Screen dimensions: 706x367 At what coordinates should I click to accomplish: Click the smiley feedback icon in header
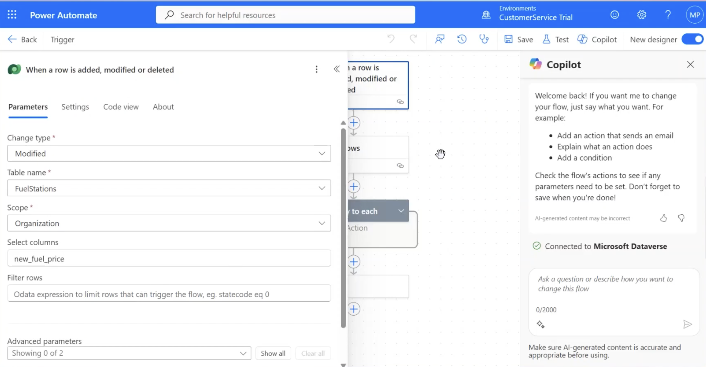[614, 15]
